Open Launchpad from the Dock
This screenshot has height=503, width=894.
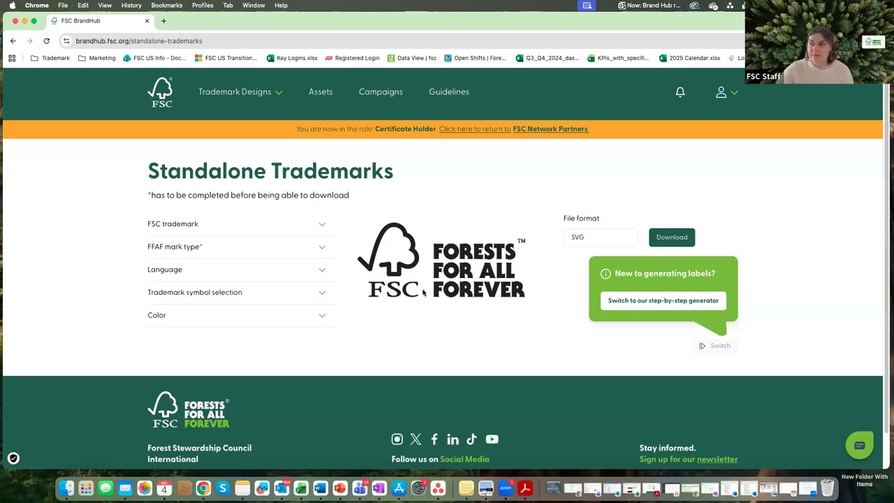(86, 488)
